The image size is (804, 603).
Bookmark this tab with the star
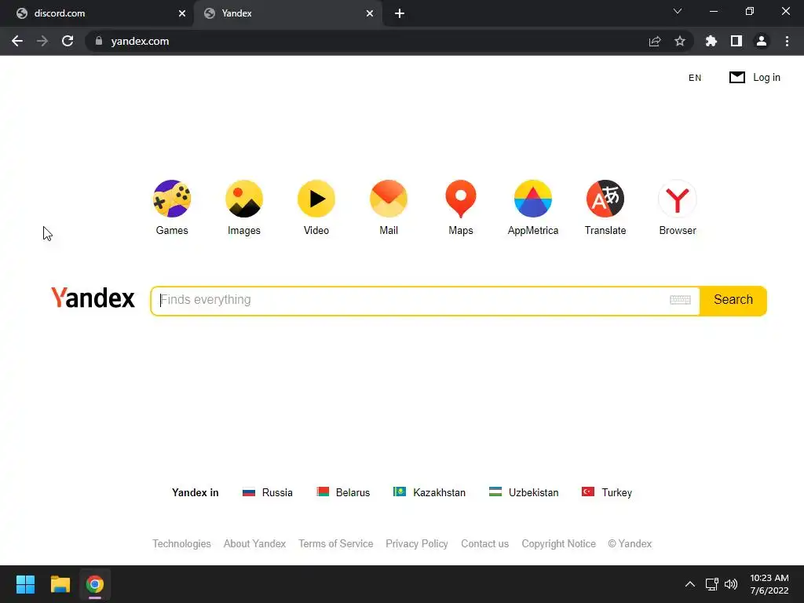coord(680,41)
